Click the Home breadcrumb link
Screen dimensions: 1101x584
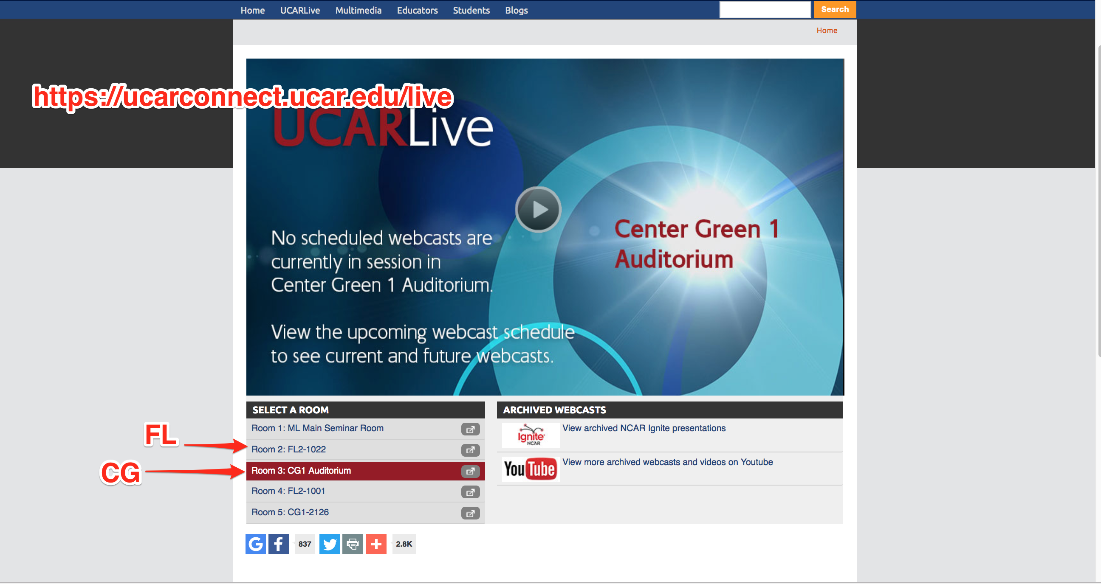click(827, 30)
